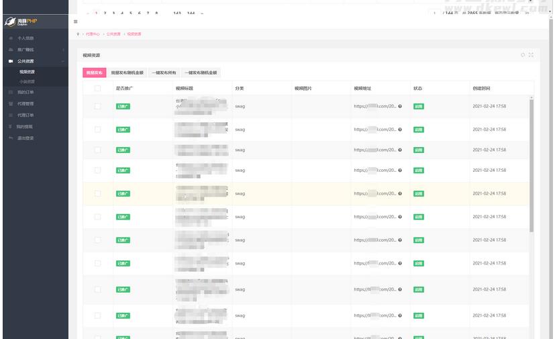Click the 一键发布所有 button
555x339 pixels.
[x=164, y=72]
